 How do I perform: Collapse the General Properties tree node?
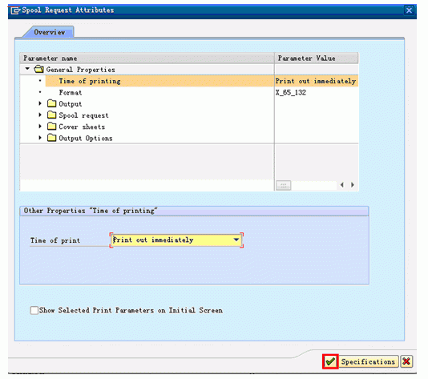click(x=27, y=69)
